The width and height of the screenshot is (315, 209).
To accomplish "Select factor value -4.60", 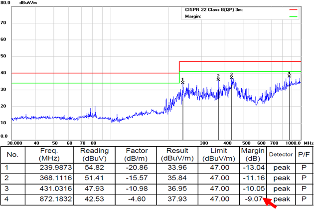I will 137,199.
